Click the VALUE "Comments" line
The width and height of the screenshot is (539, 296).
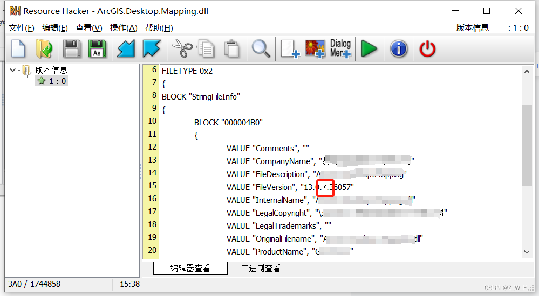click(x=268, y=149)
